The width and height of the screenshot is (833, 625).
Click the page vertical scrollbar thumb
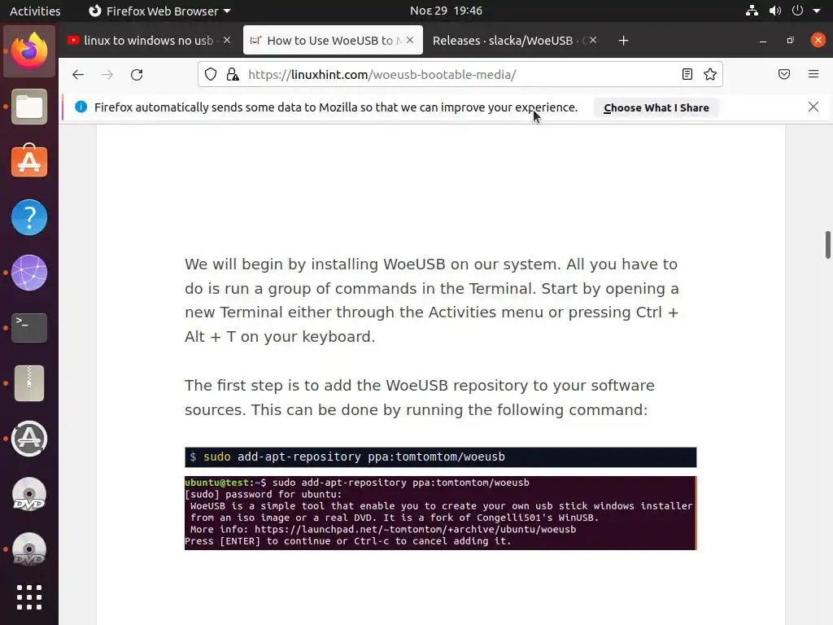827,244
